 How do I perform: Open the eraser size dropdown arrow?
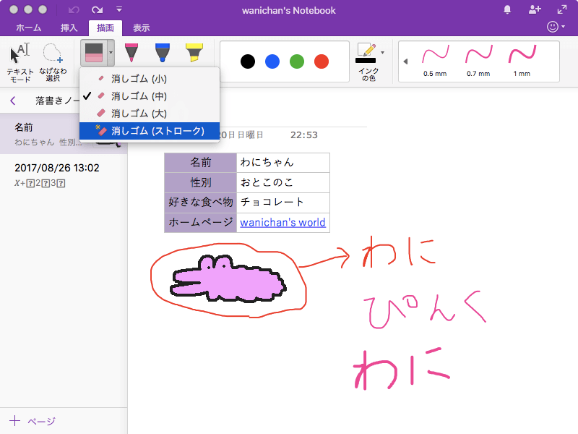click(x=111, y=52)
